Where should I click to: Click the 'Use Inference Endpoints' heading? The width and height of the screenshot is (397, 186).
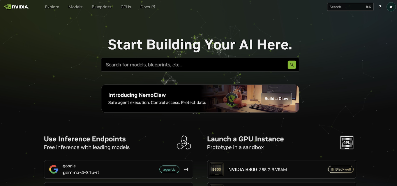tap(85, 139)
